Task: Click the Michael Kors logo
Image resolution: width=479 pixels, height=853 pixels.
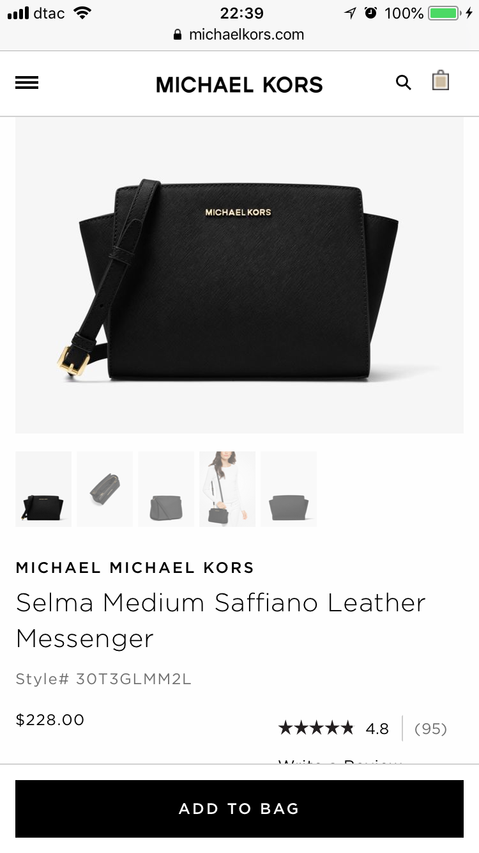Action: tap(240, 84)
